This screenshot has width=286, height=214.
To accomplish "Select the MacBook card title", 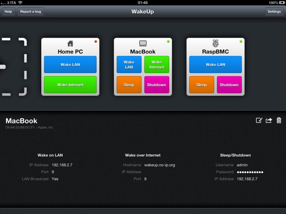I will point(143,52).
